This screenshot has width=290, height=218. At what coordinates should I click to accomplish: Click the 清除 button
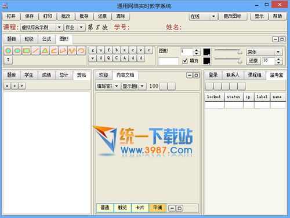121,16
